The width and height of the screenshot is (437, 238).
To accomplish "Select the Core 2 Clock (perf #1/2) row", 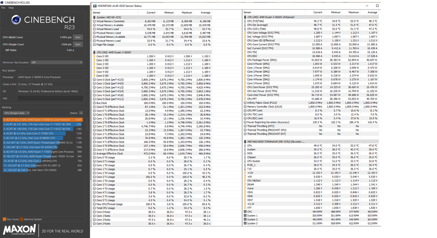I will coord(152,87).
